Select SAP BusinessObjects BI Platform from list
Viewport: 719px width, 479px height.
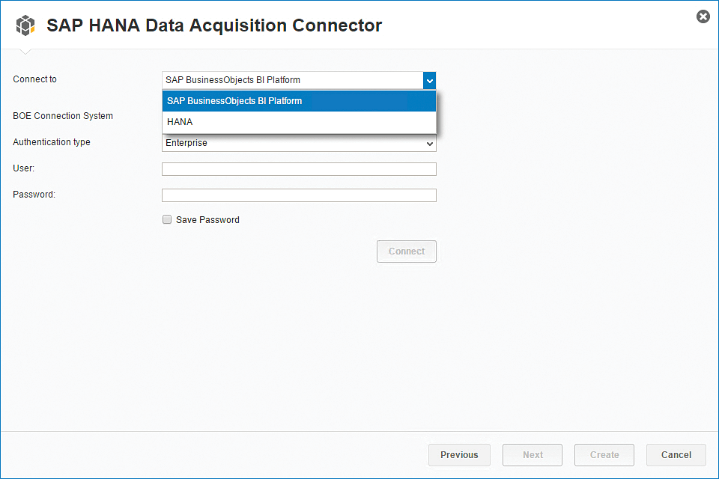coord(299,101)
